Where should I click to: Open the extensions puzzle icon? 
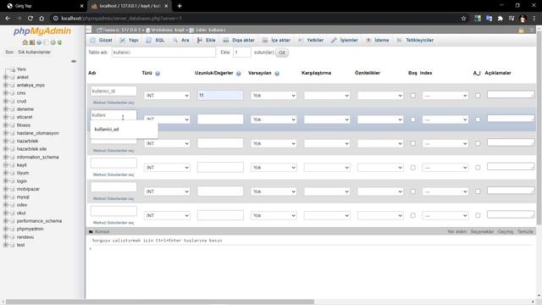[x=501, y=19]
